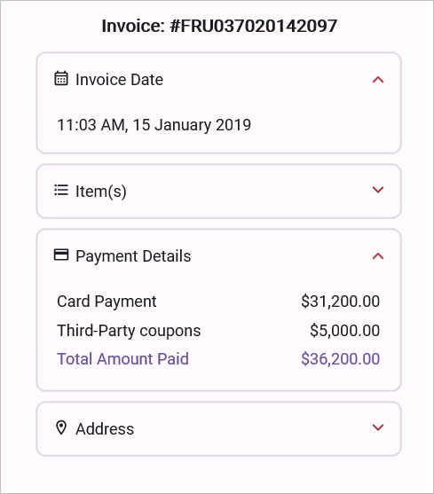Click the Payment Details header label
434x494 pixels.
point(133,256)
